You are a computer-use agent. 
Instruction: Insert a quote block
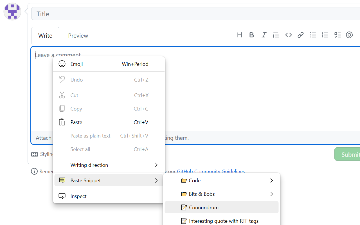pos(276,35)
